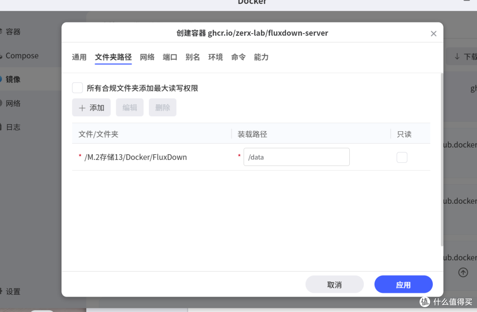Screen dimensions: 477x312
Task: Toggle read-only checkbox for FluxDown folder
Action: pos(402,157)
